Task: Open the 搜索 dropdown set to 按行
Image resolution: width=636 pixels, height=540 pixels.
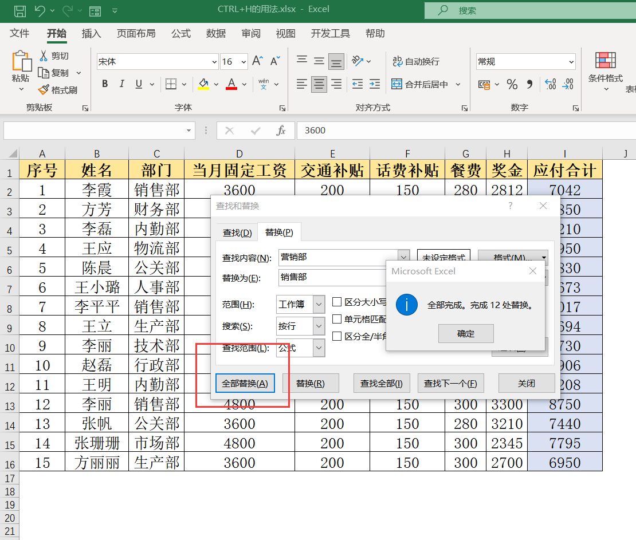Action: tap(319, 326)
